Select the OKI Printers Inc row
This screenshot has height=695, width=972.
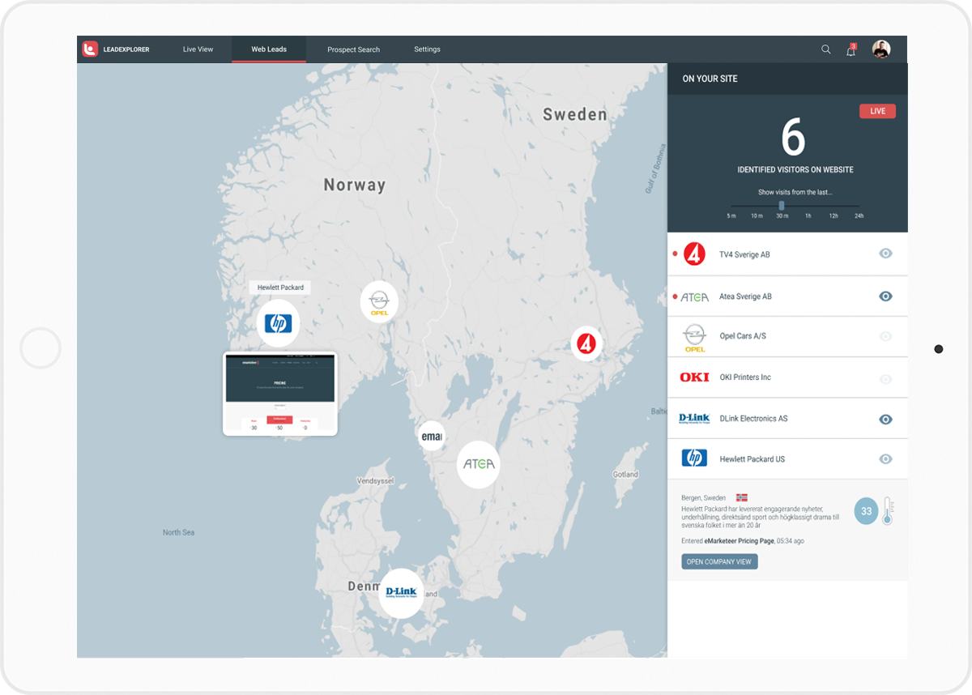point(787,377)
